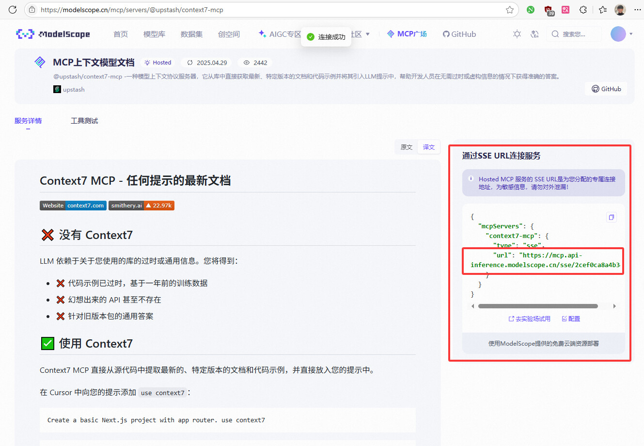Click the Next.js code example line
This screenshot has height=446, width=644.
156,420
